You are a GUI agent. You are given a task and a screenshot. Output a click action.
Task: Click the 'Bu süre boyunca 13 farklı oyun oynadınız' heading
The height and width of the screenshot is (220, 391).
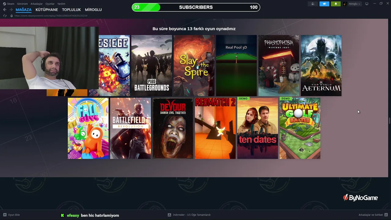[194, 29]
